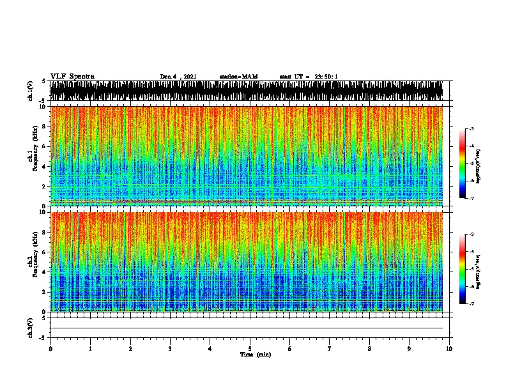Click the time axis tick label "7"
The image size is (506, 391).
pyautogui.click(x=330, y=349)
